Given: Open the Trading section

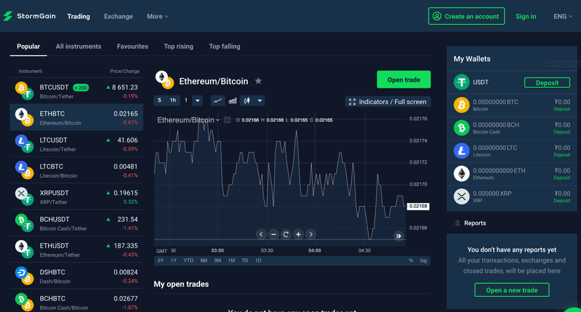Looking at the screenshot, I should coord(79,16).
